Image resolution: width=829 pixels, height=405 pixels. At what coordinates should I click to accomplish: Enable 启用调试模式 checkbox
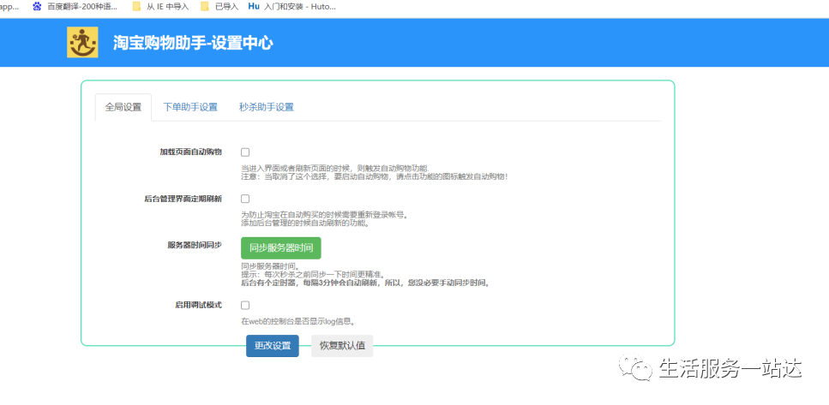point(245,305)
